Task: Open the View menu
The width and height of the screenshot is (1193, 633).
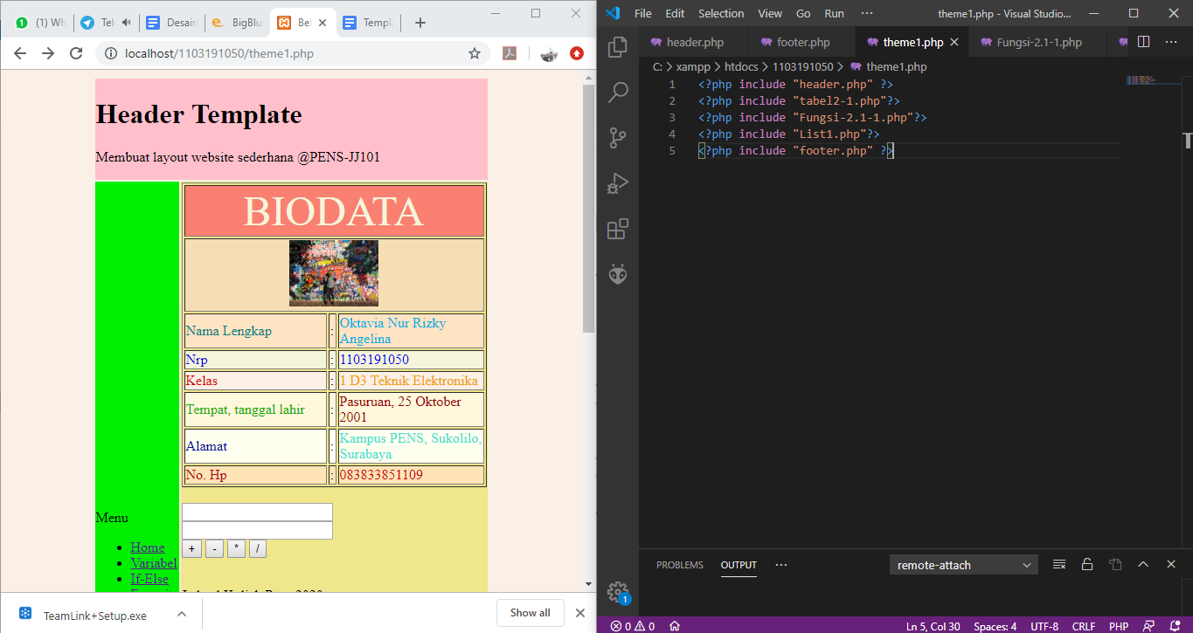Action: 770,13
